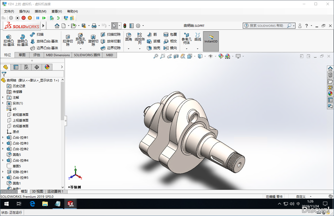Screen dimensions: 334x216
Task: Toggle the select cursor tool
Action: [114, 26]
